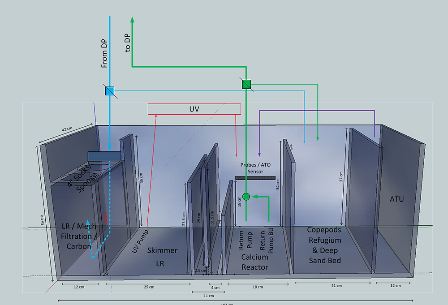The width and height of the screenshot is (448, 305).
Task: Select the dark Probes / ATO Sensor bar
Action: point(255,178)
